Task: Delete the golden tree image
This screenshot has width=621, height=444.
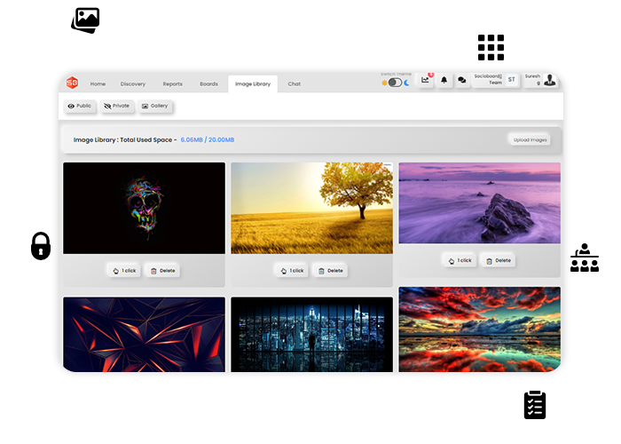Action: pyautogui.click(x=330, y=271)
